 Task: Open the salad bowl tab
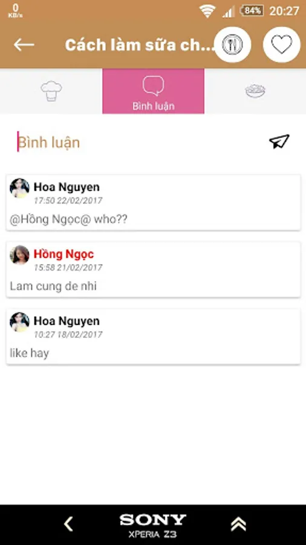[x=255, y=91]
